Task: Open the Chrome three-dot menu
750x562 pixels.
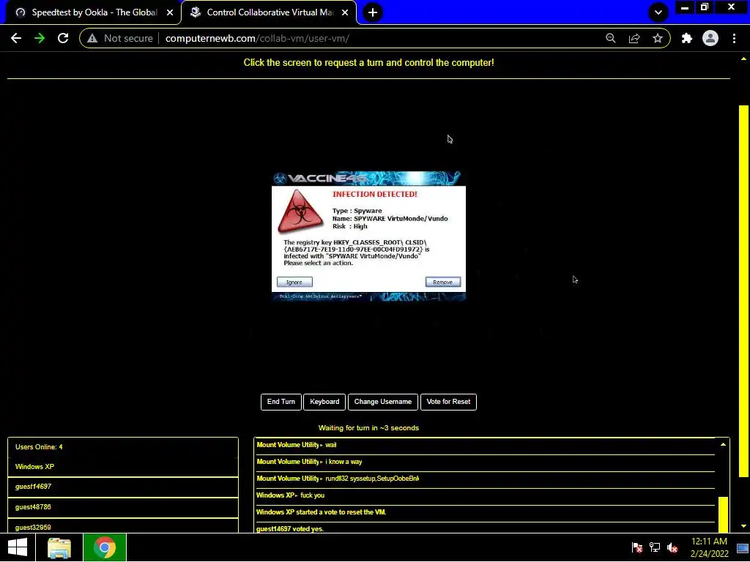Action: click(734, 38)
